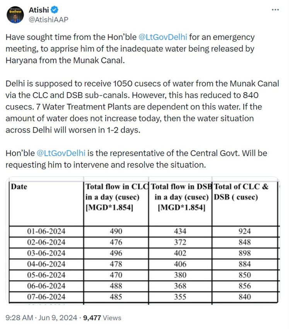This screenshot has height=329, width=290.
Task: Click the Date column header in table
Action: [19, 187]
